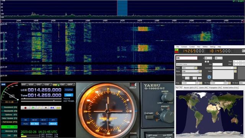The image size is (245, 138).
Task: Click the lock icon beside Note box
Action: (235, 71)
